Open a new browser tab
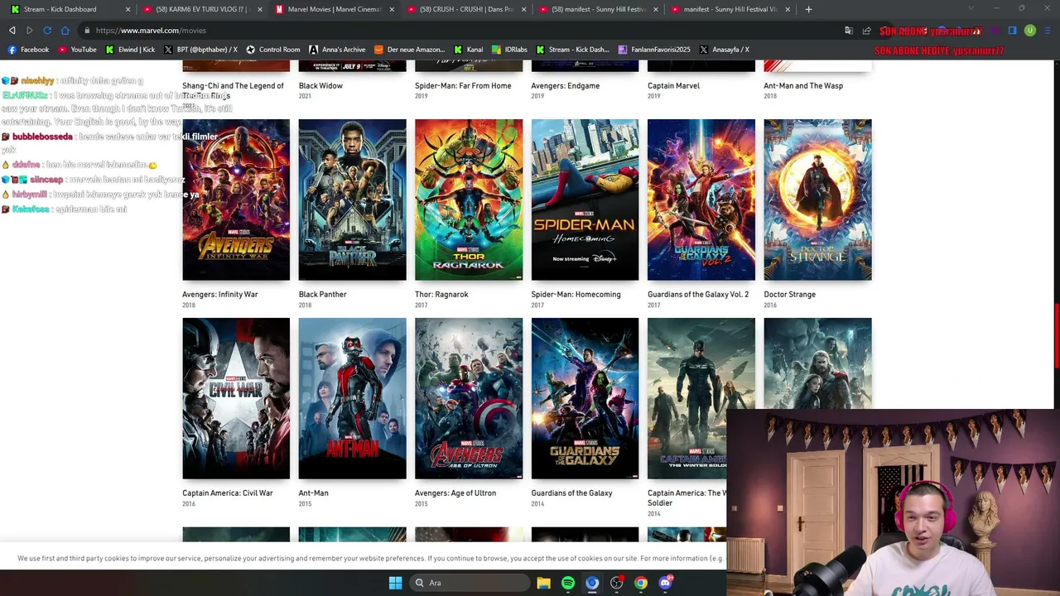Screen dimensions: 1060x596 [808, 9]
